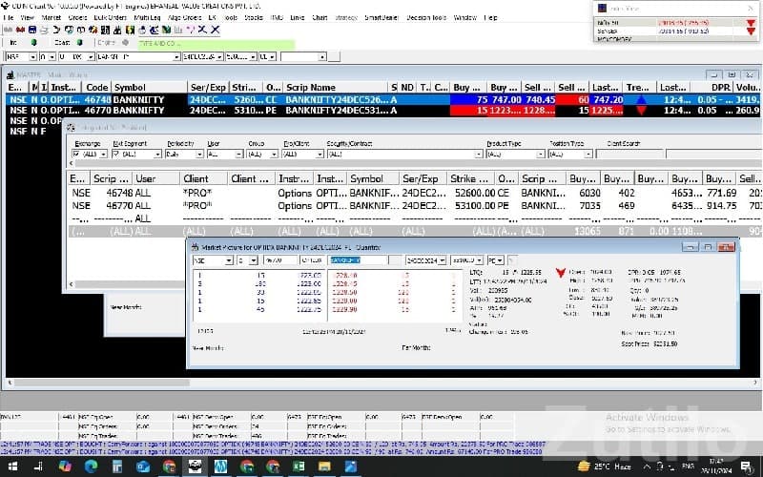The image size is (763, 477).
Task: Click the green icon next to Chart
Action: [x=80, y=43]
